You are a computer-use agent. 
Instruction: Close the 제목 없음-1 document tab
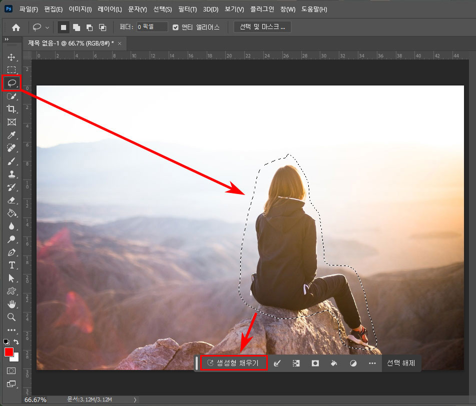click(x=120, y=43)
